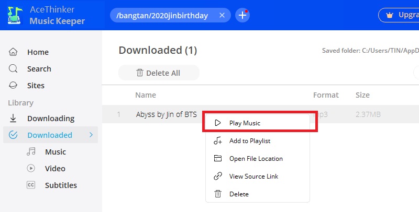Viewport: 419px width, 212px height.
Task: Show the Downloading list
Action: point(50,119)
